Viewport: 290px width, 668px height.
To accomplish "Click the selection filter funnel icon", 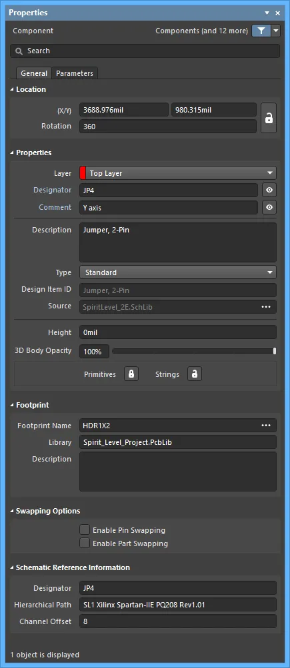I will click(261, 31).
